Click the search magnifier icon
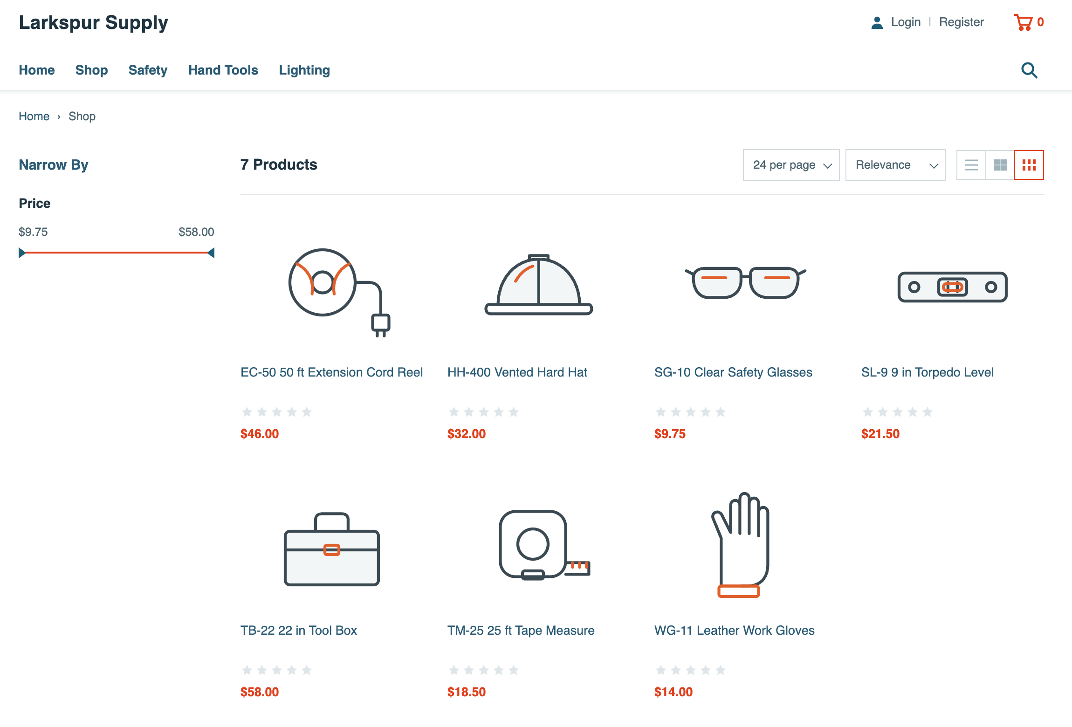This screenshot has height=727, width=1072. (1029, 70)
